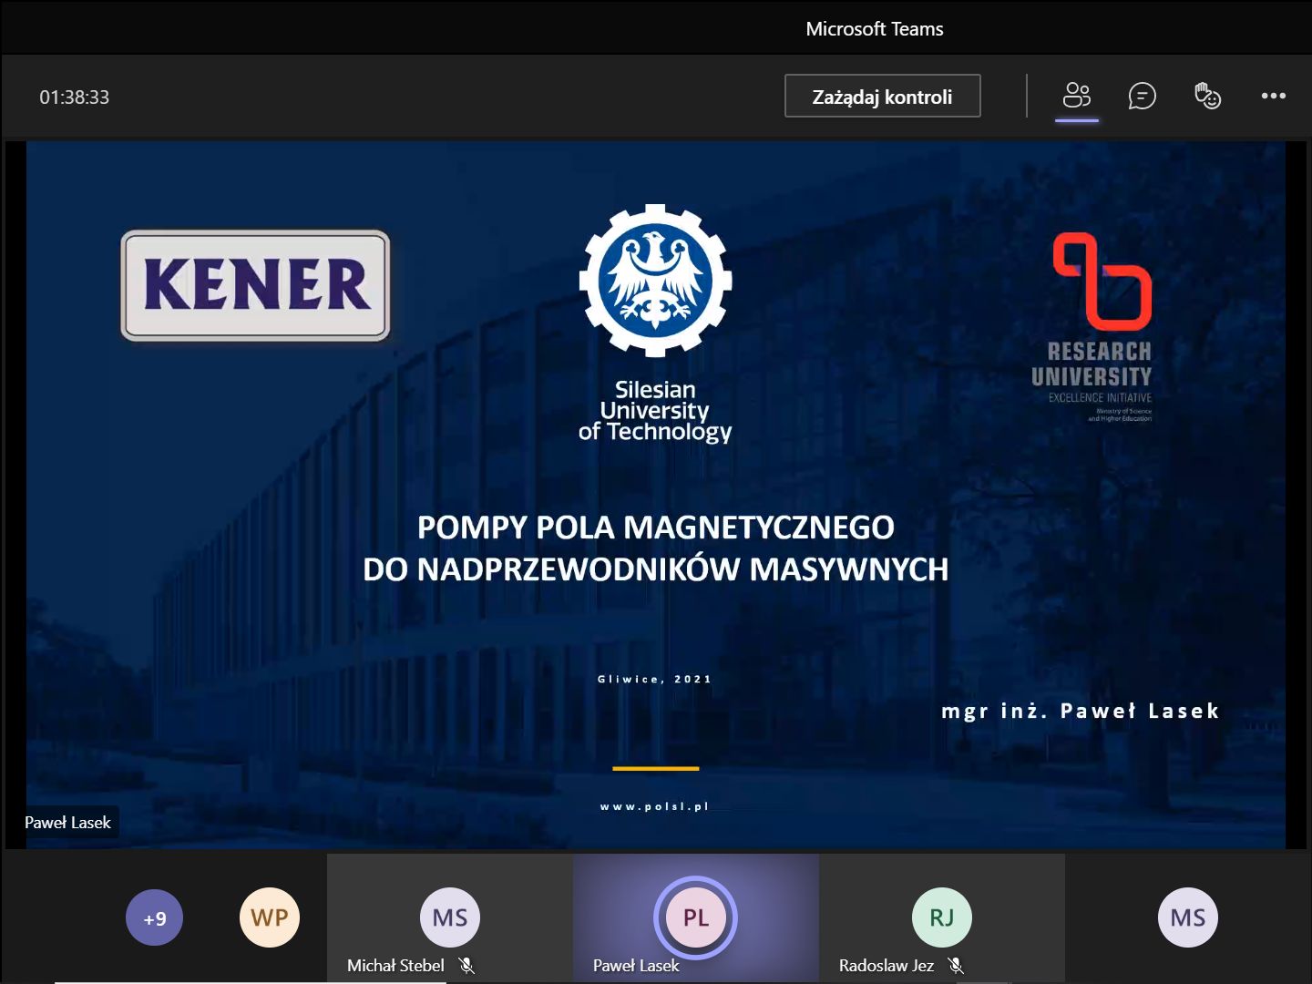The width and height of the screenshot is (1312, 984).
Task: Click the www.polsl.pl address on slide
Action: 654,806
